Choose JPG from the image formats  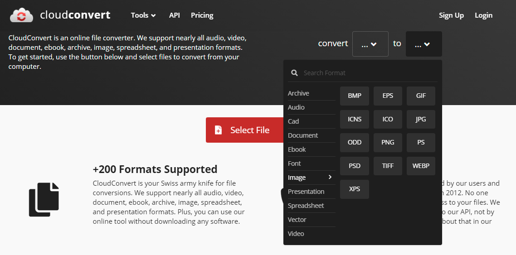(x=421, y=119)
